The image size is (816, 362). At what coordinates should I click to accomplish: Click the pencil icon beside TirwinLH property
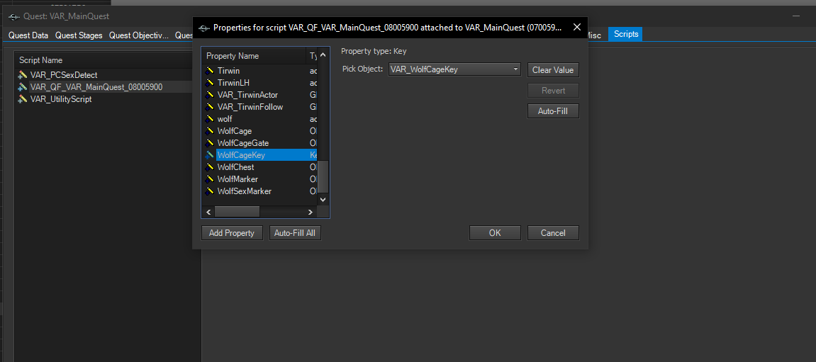pyautogui.click(x=210, y=83)
